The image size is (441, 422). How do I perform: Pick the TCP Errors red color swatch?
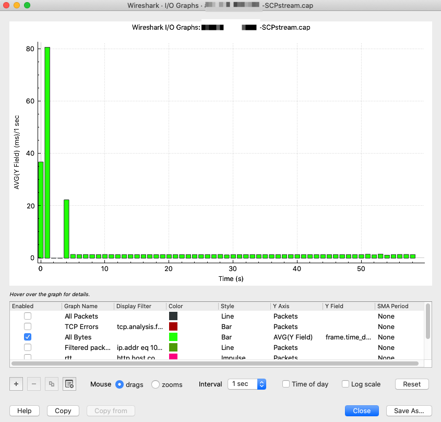click(x=173, y=326)
